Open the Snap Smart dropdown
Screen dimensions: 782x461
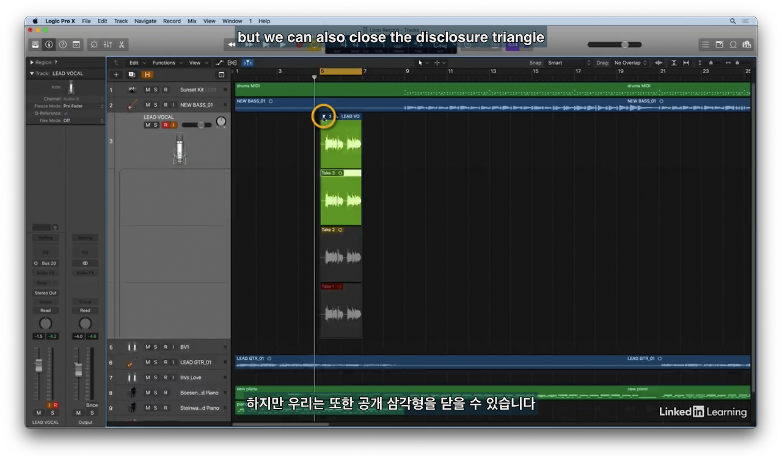point(569,63)
